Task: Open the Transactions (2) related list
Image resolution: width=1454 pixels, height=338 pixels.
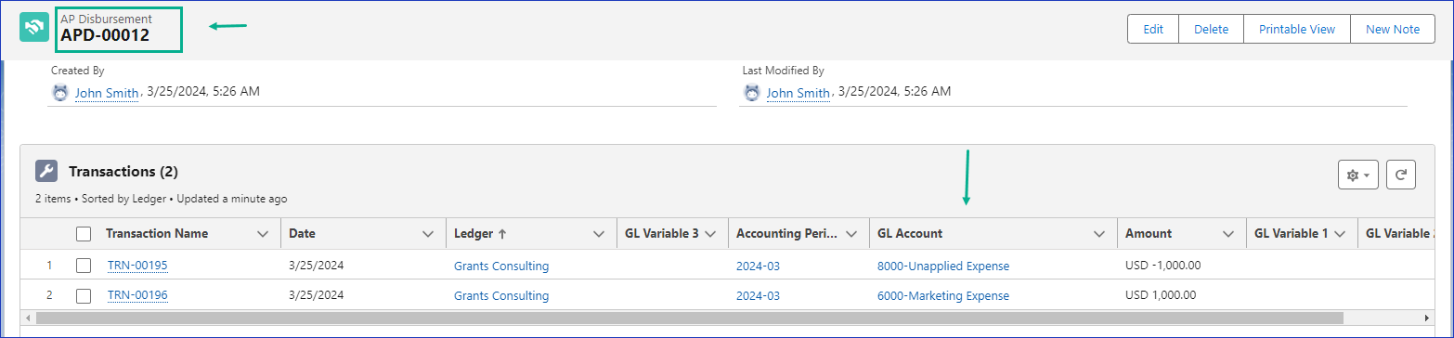Action: (123, 172)
